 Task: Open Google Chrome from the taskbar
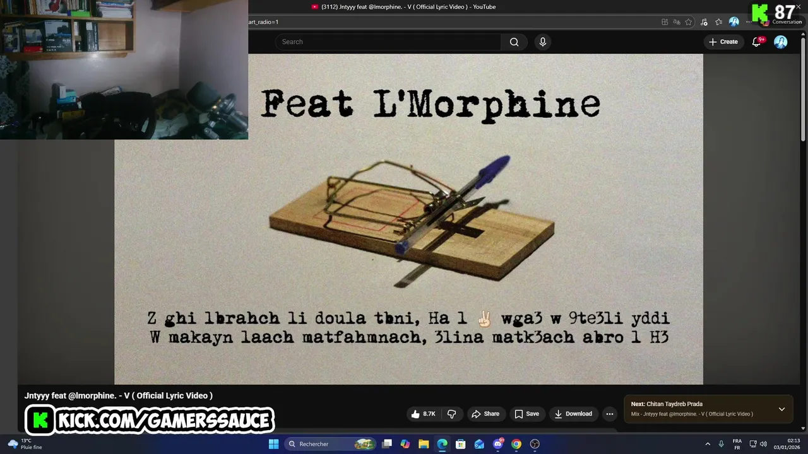pyautogui.click(x=516, y=444)
